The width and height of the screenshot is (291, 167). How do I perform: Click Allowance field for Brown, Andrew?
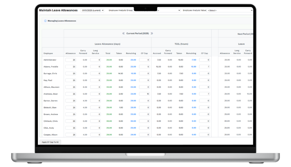pyautogui.click(x=70, y=114)
